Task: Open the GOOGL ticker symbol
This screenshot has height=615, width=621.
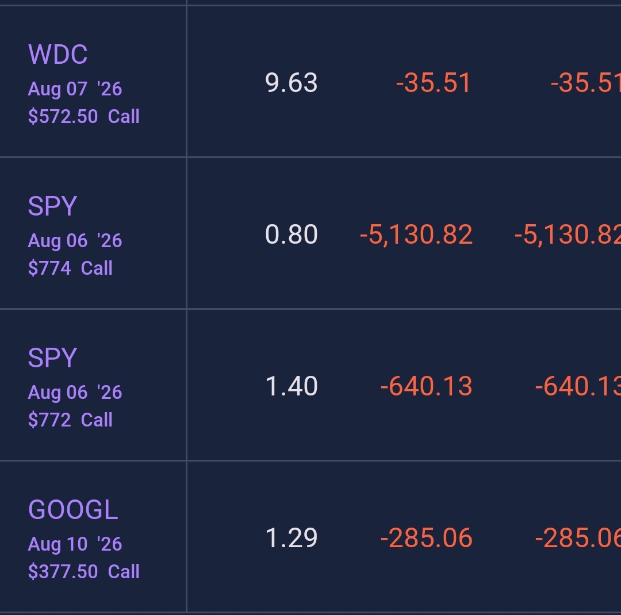Action: pyautogui.click(x=73, y=509)
